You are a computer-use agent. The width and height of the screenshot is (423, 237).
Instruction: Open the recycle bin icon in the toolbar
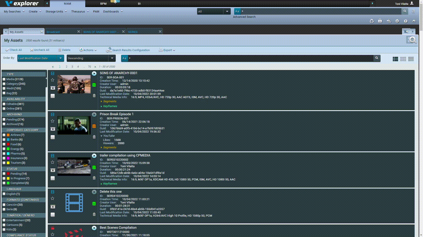[x=372, y=21]
